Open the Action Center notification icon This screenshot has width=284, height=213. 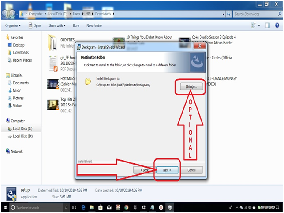pyautogui.click(x=278, y=208)
